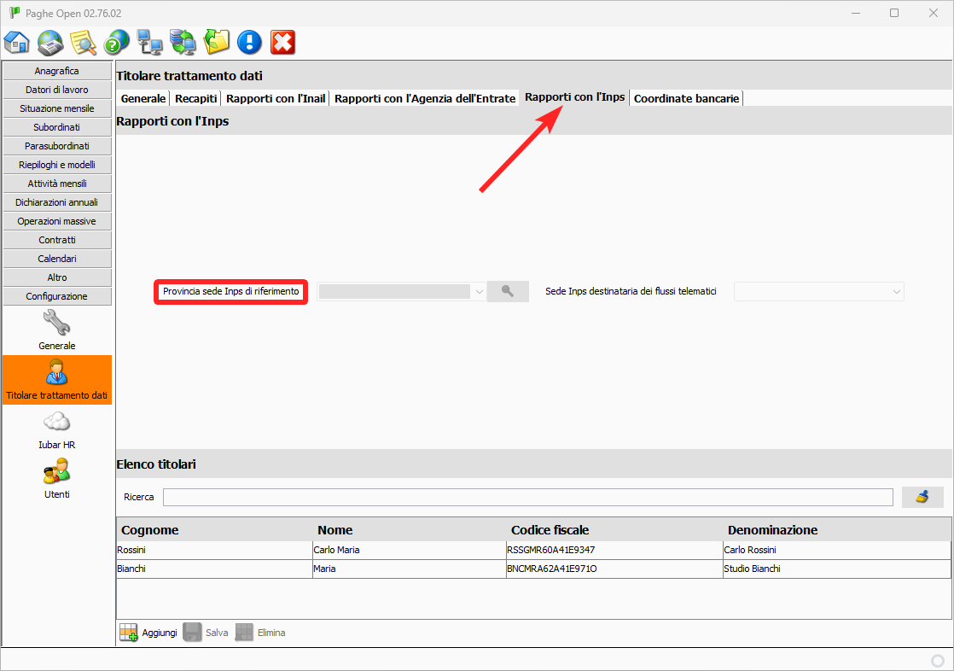Click the database sync toolbar icon
The image size is (954, 671).
[x=183, y=42]
